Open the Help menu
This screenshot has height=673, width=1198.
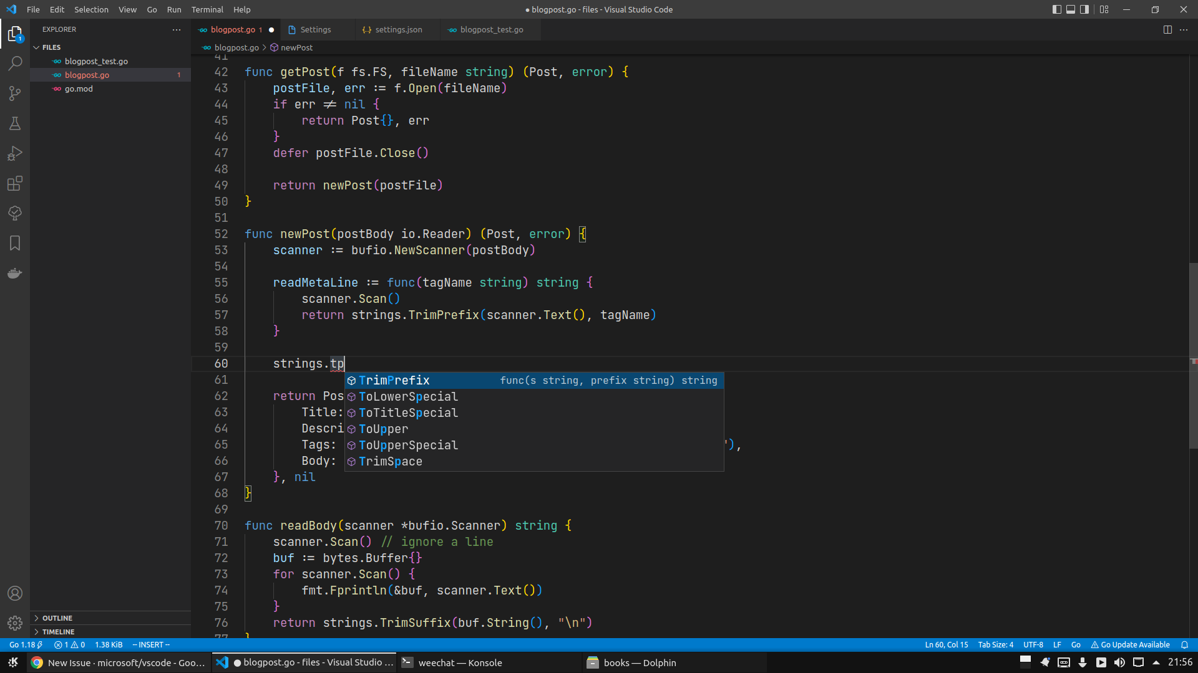click(241, 9)
